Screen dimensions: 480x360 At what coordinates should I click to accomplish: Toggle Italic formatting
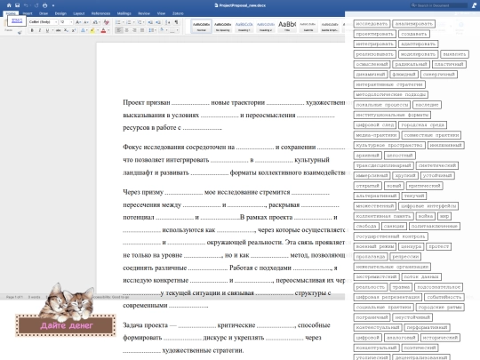pos(39,30)
